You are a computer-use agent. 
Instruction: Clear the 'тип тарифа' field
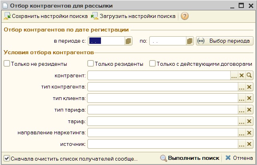[x=249, y=110]
